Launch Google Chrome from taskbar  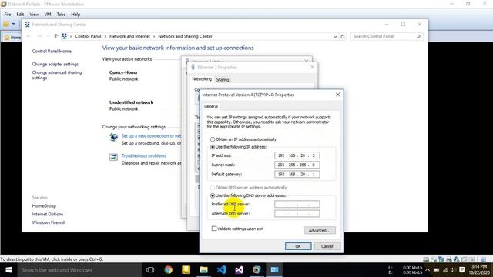[x=168, y=270]
